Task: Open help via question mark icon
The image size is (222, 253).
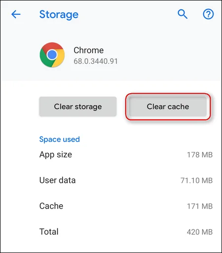Action: (208, 14)
